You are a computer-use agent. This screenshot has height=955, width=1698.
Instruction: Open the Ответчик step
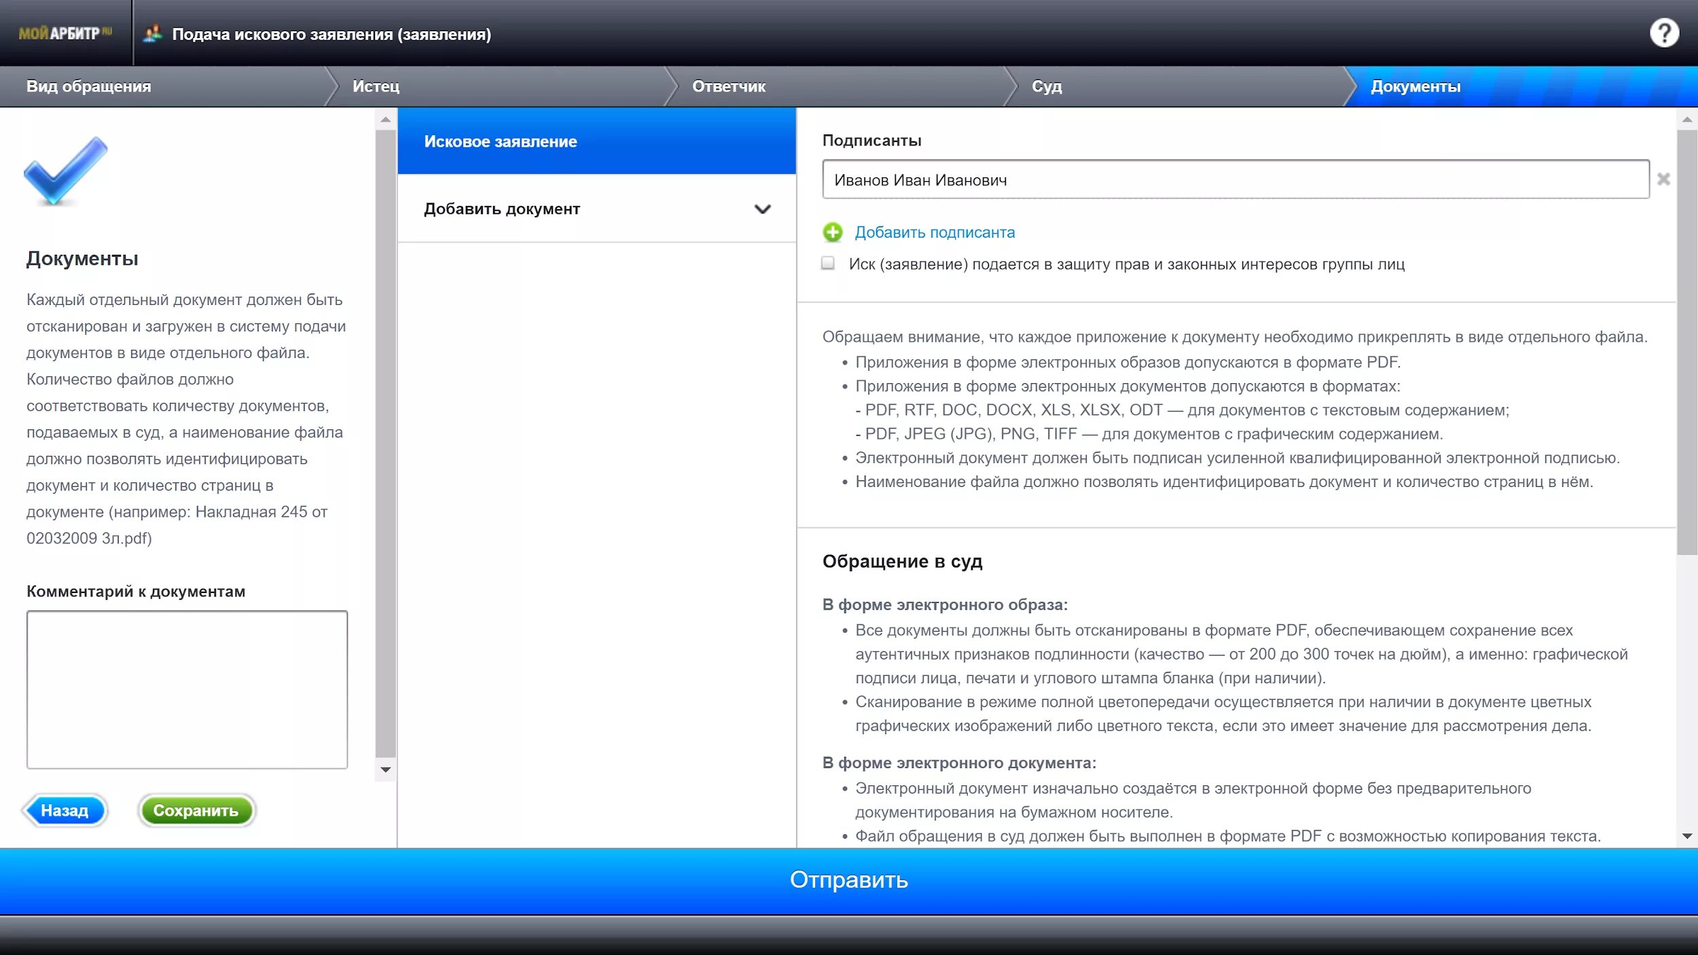coord(728,86)
